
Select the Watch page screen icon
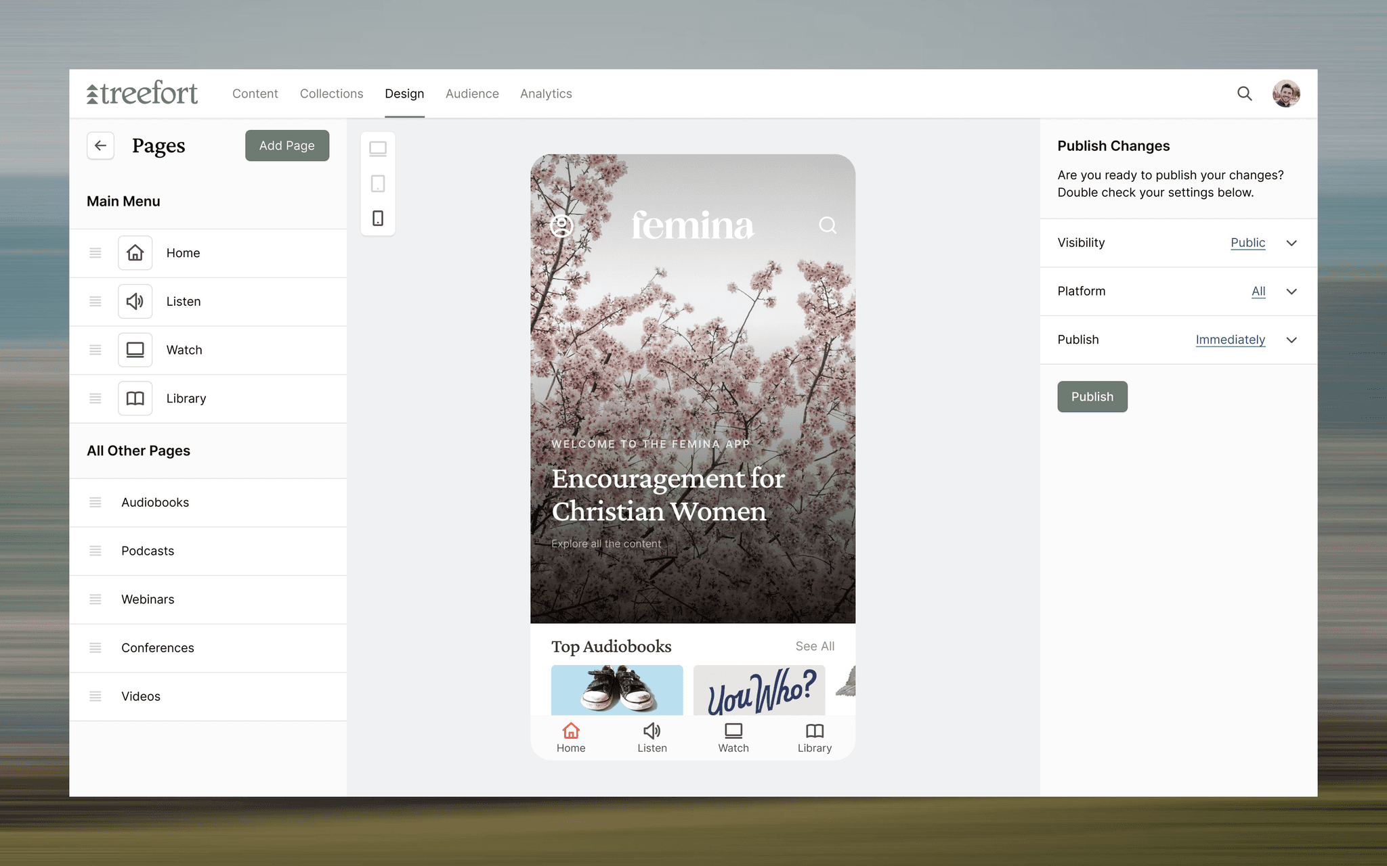pos(135,350)
